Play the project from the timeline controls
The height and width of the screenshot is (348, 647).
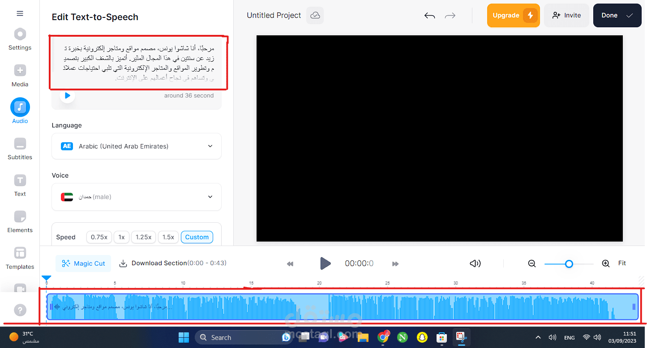tap(326, 263)
